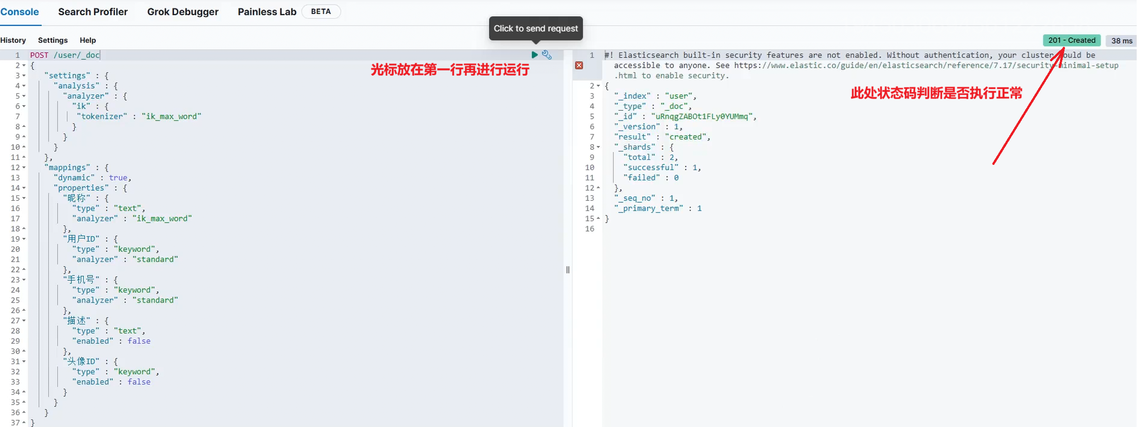Screen dimensions: 1143x427
Task: Click the 201 - Created status badge
Action: click(x=1072, y=40)
